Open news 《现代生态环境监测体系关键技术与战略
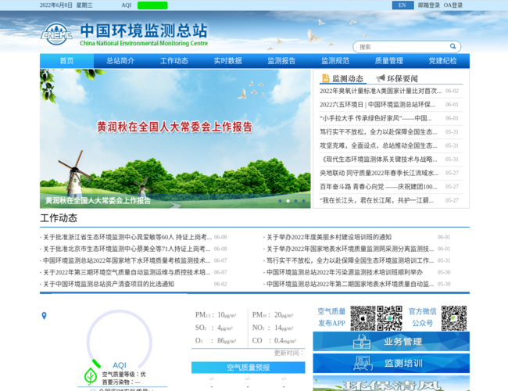This screenshot has height=391, width=508. click(378, 160)
